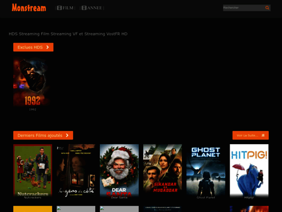
Task: Open the FILM menu
Action: [x=68, y=8]
